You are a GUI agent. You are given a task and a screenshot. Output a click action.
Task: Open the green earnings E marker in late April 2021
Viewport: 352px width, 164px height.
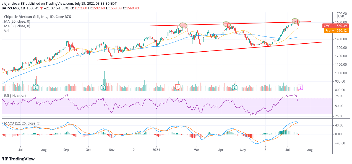click(x=234, y=87)
